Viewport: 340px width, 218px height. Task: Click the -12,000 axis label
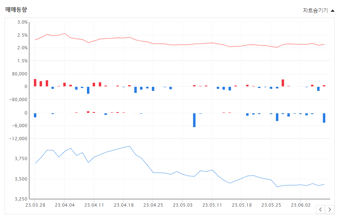pyautogui.click(x=18, y=139)
